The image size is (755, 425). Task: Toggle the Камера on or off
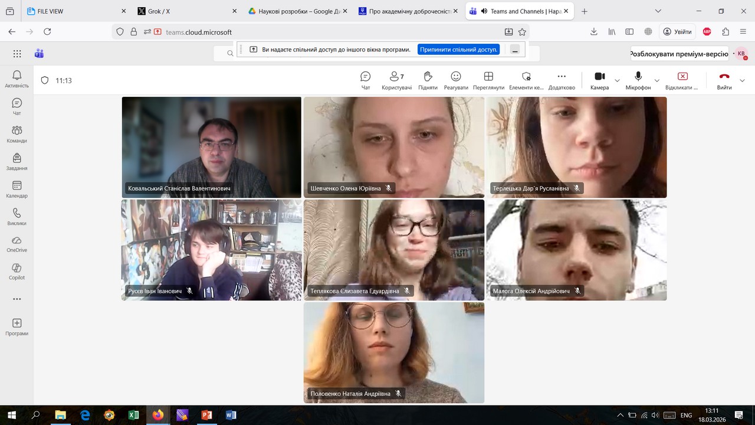coord(599,80)
